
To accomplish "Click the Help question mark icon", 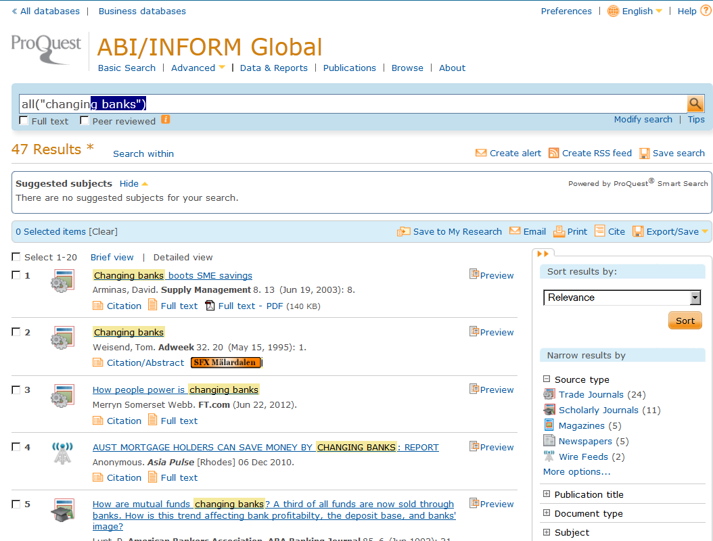I will pyautogui.click(x=706, y=10).
